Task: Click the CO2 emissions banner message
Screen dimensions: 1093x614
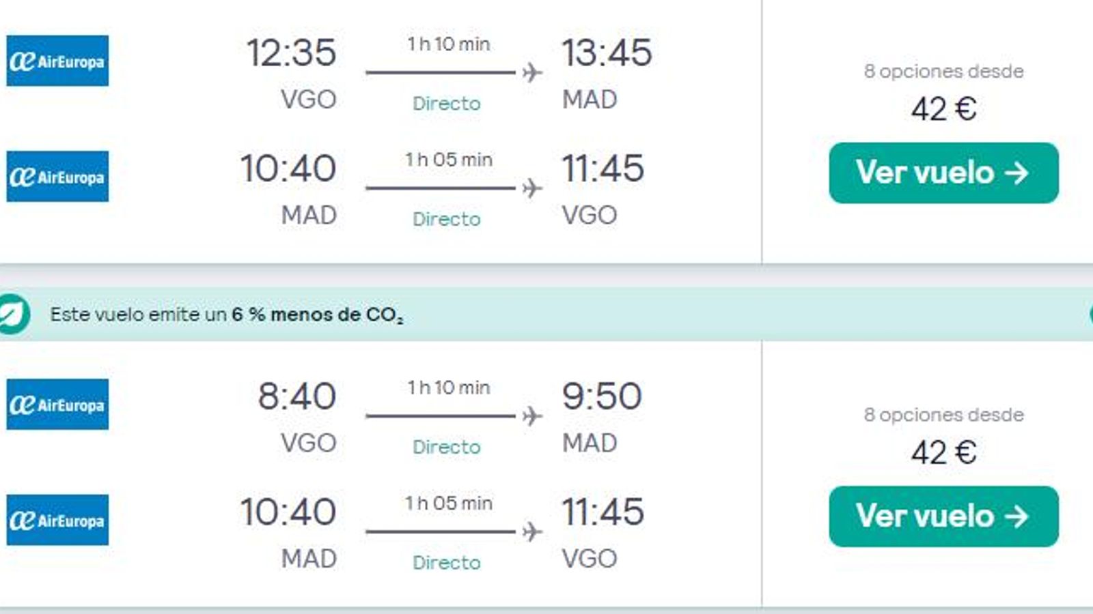Action: click(225, 315)
